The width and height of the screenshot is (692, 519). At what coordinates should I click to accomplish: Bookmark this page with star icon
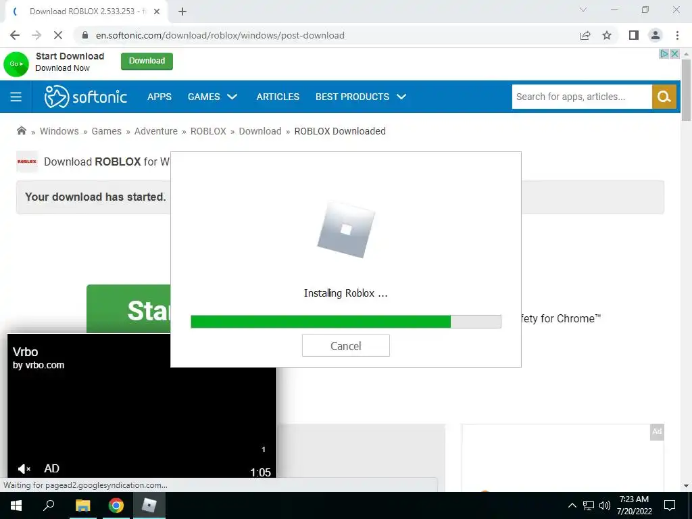tap(607, 35)
